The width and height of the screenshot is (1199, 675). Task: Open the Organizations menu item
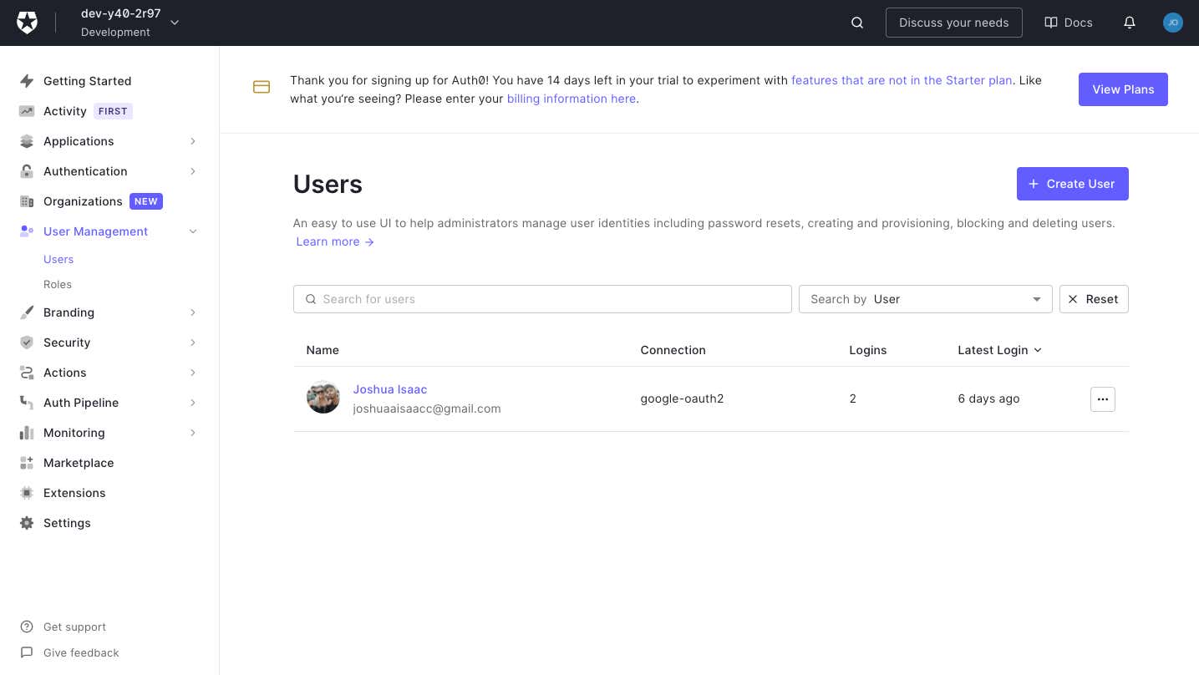83,201
